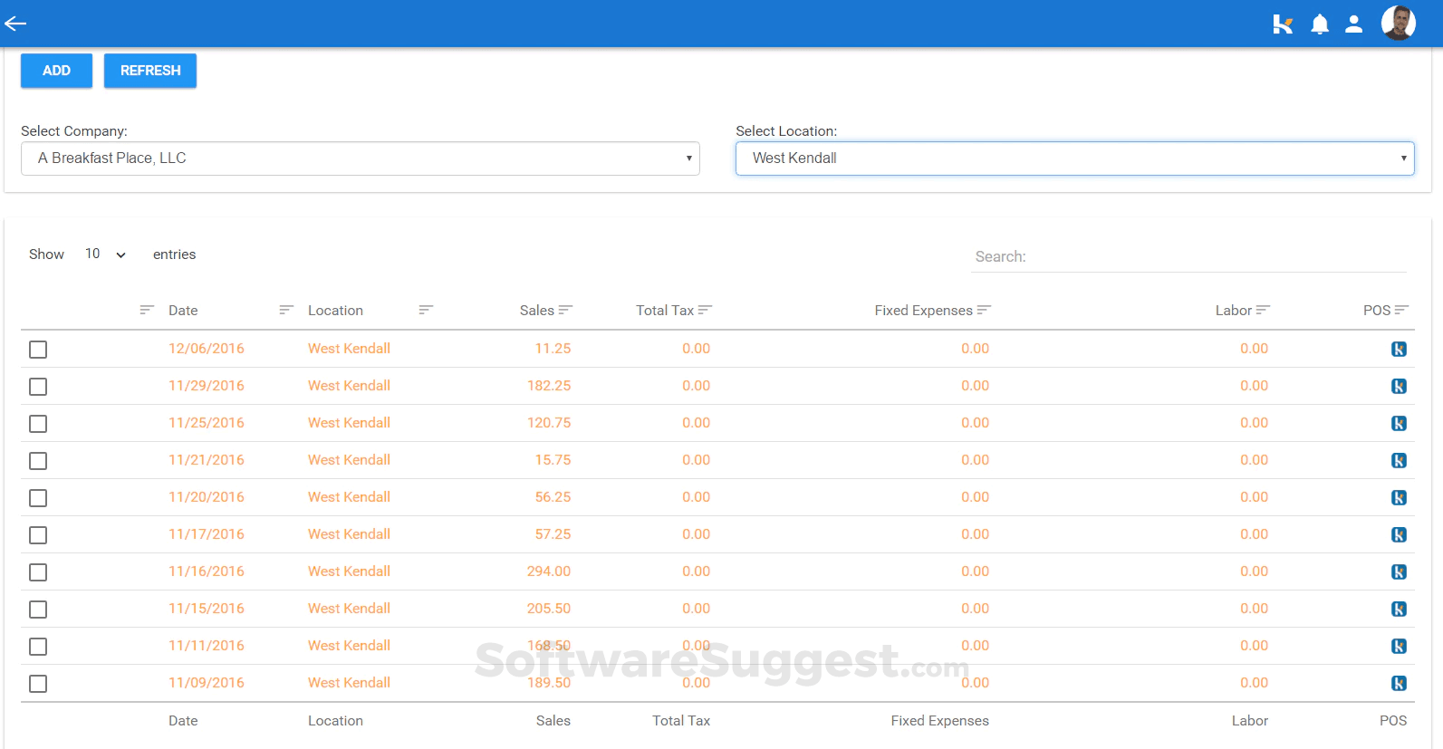
Task: Change the show entries count dropdown
Action: coord(105,254)
